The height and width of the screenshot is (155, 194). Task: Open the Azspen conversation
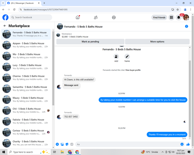pos(26,45)
